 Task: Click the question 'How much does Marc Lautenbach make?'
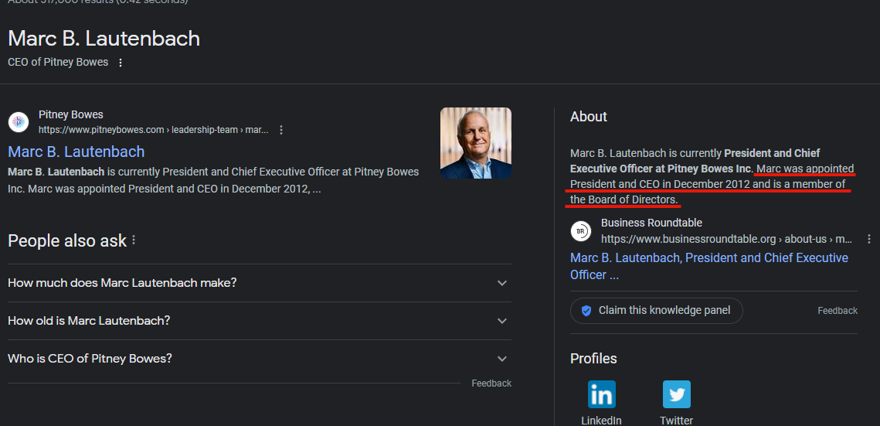[122, 283]
